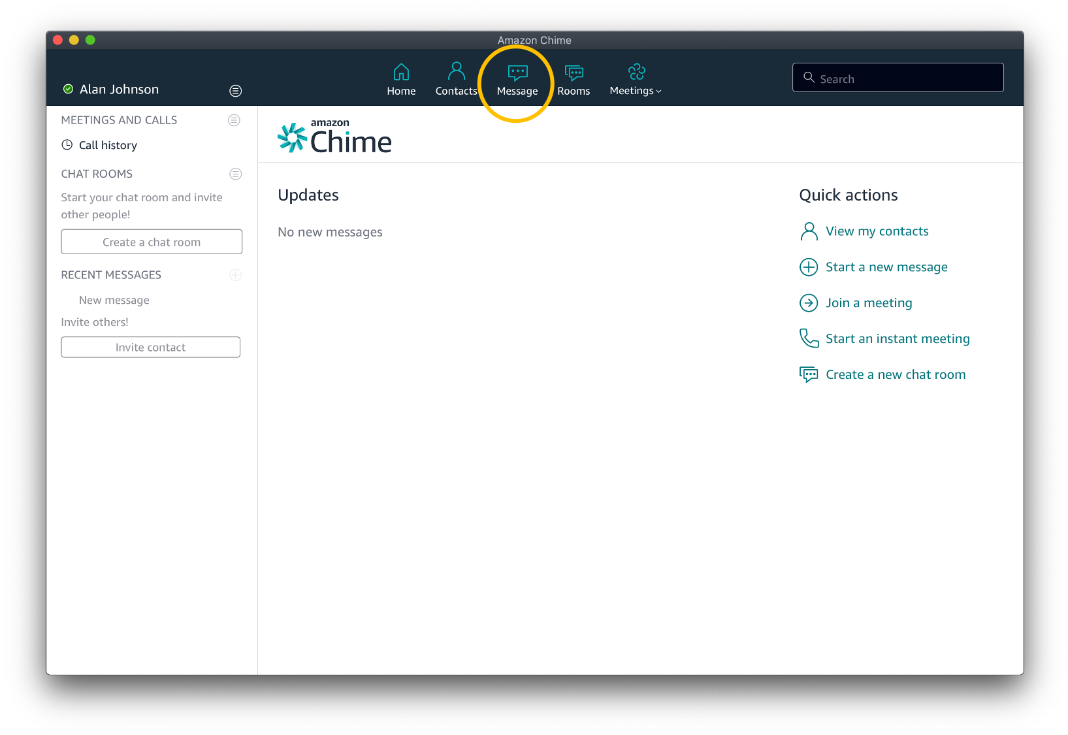Click the Start an instant meeting phone icon

[809, 338]
